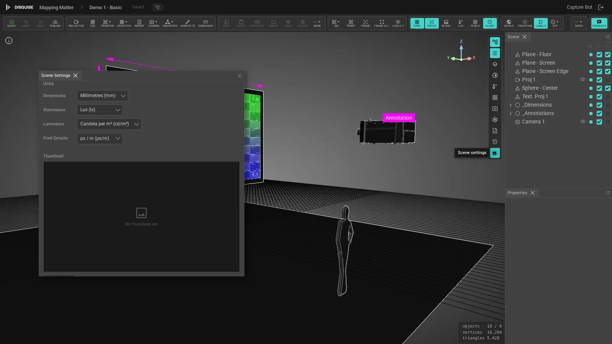Click the Saved status icon
Viewport: 612px width, 344px height.
point(11,23)
